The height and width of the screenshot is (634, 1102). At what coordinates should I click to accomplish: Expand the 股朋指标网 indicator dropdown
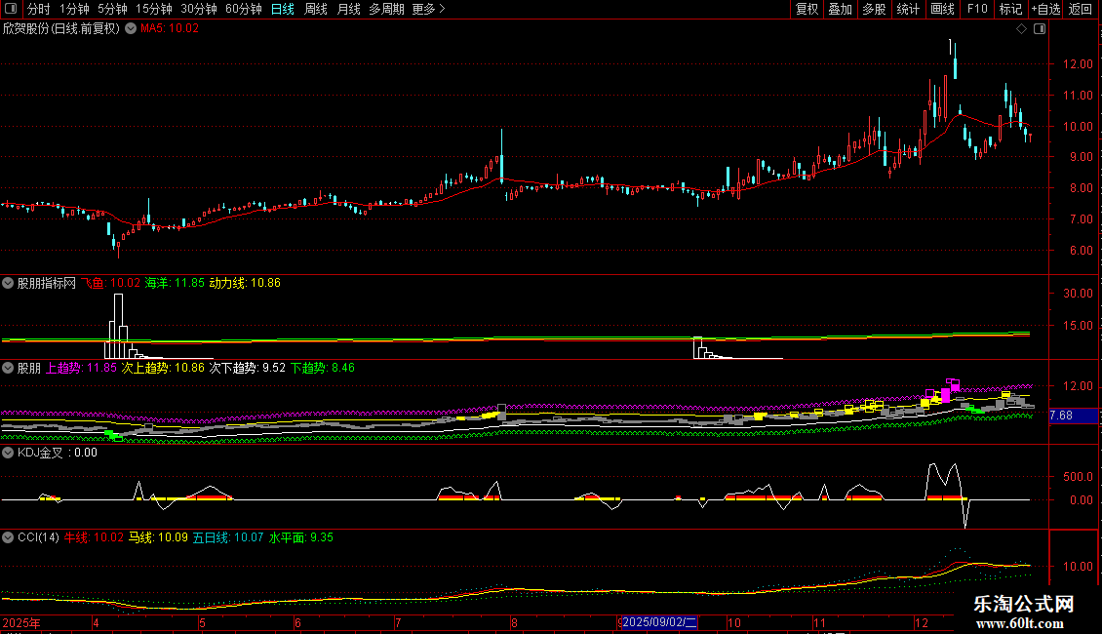tap(9, 283)
